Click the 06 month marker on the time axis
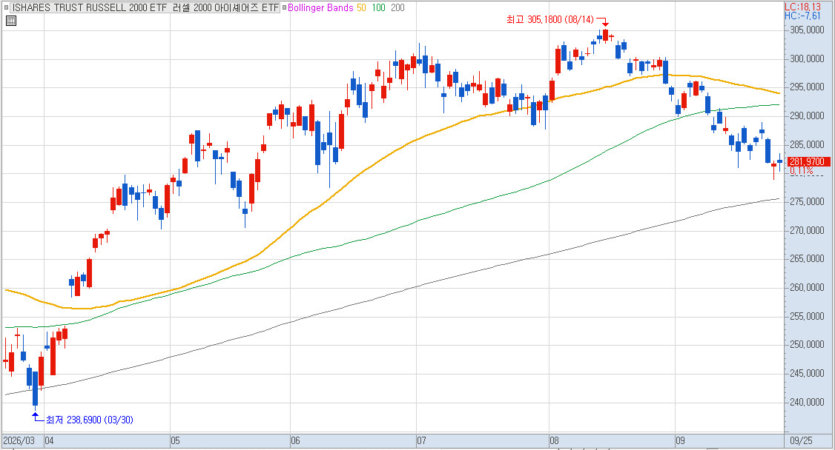Screen dimensions: 835x450 pyautogui.click(x=296, y=440)
